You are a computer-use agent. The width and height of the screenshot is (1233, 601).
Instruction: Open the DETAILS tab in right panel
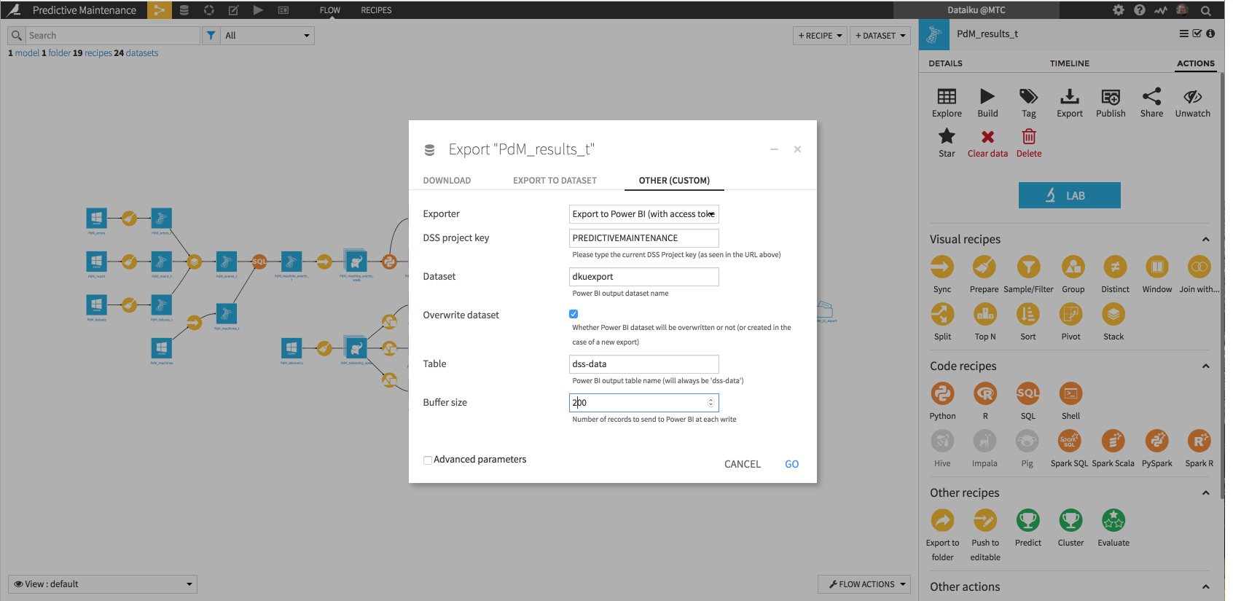945,63
